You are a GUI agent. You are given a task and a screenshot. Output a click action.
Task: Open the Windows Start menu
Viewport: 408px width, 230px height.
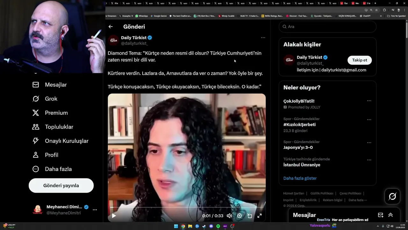[x=176, y=226]
